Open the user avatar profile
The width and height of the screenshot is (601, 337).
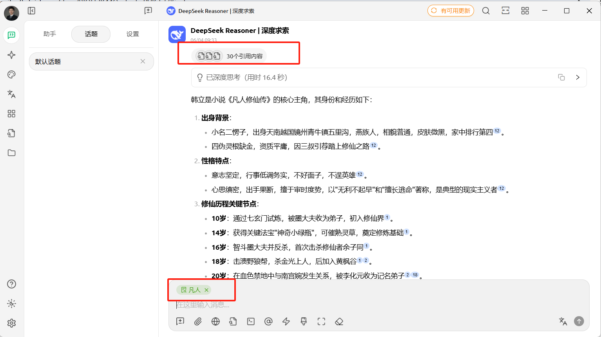tap(11, 13)
